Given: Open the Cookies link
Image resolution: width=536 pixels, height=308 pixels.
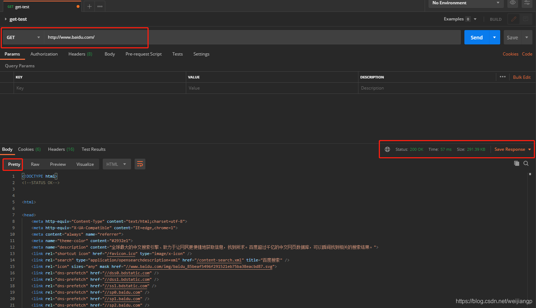Looking at the screenshot, I should click(511, 54).
